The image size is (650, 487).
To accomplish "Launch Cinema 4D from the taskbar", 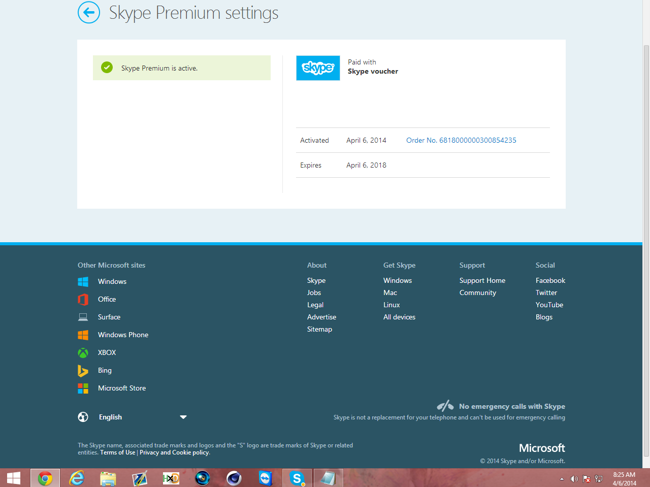I will coord(234,478).
